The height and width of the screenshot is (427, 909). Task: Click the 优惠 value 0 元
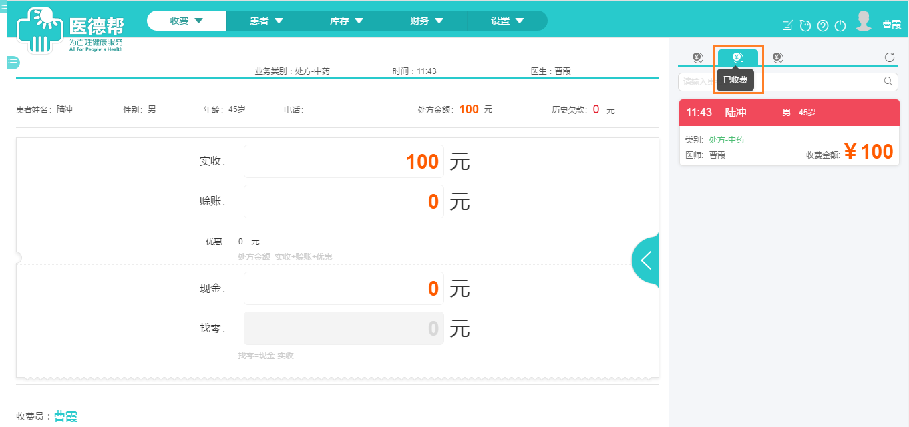249,242
